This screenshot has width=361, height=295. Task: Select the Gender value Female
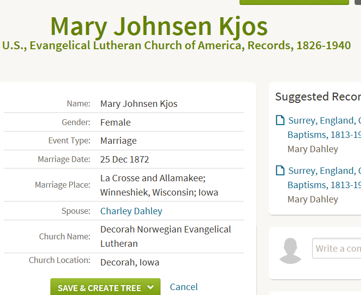tap(116, 122)
